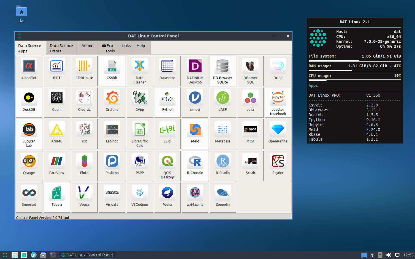Launch Data Cleaner
The height and width of the screenshot is (259, 415).
140,71
